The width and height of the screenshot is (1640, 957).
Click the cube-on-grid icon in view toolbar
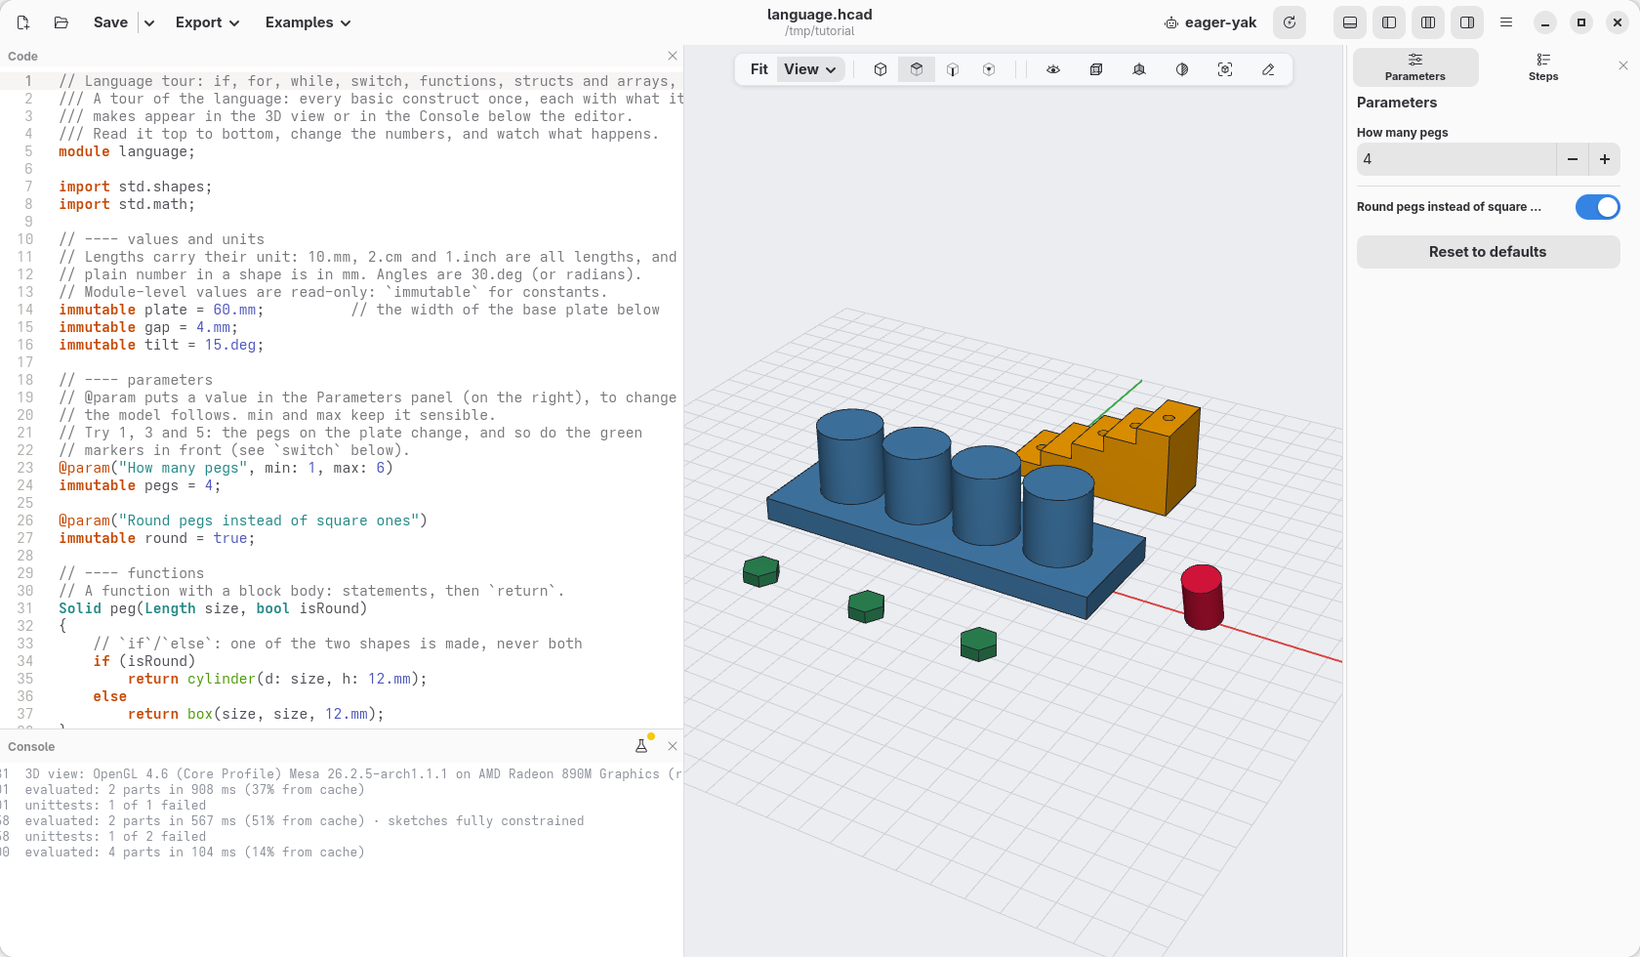pyautogui.click(x=1139, y=69)
